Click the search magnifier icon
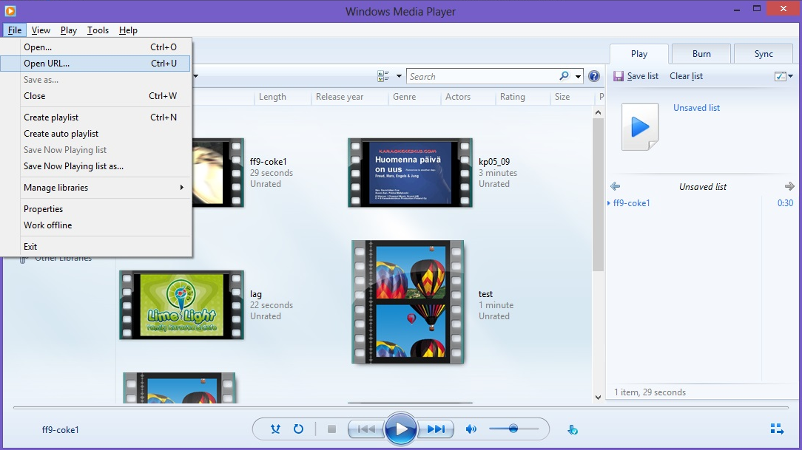Viewport: 802px width, 450px height. click(565, 76)
